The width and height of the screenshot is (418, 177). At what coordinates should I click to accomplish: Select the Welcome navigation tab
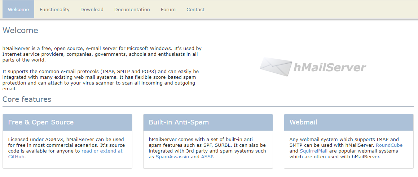[x=18, y=10]
